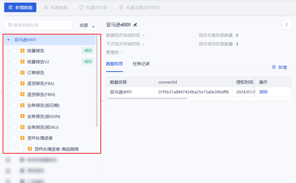
Task: Open the 业务报告(按ASIN) table
Action: 44,116
